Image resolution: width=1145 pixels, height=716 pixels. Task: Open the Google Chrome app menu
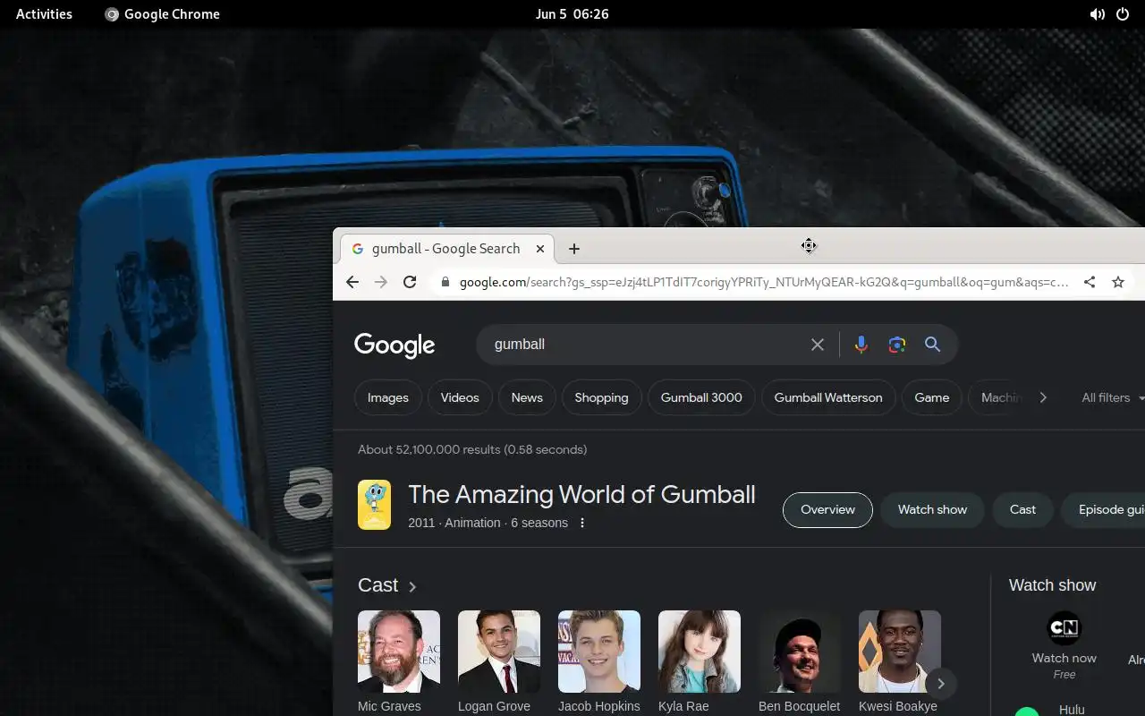162,14
